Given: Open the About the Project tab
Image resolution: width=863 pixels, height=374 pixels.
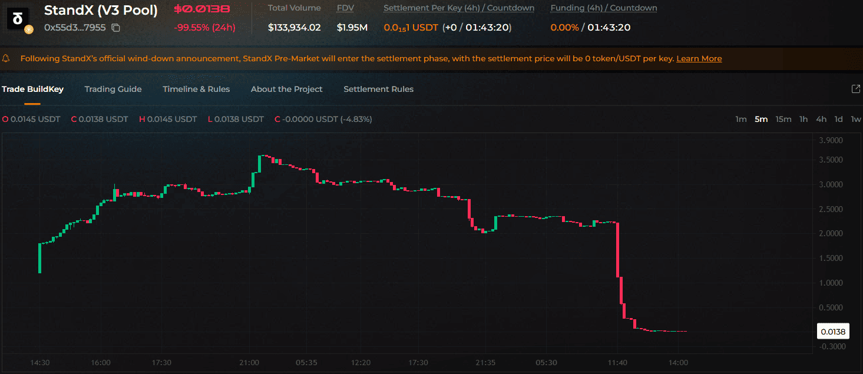Looking at the screenshot, I should click(x=287, y=89).
